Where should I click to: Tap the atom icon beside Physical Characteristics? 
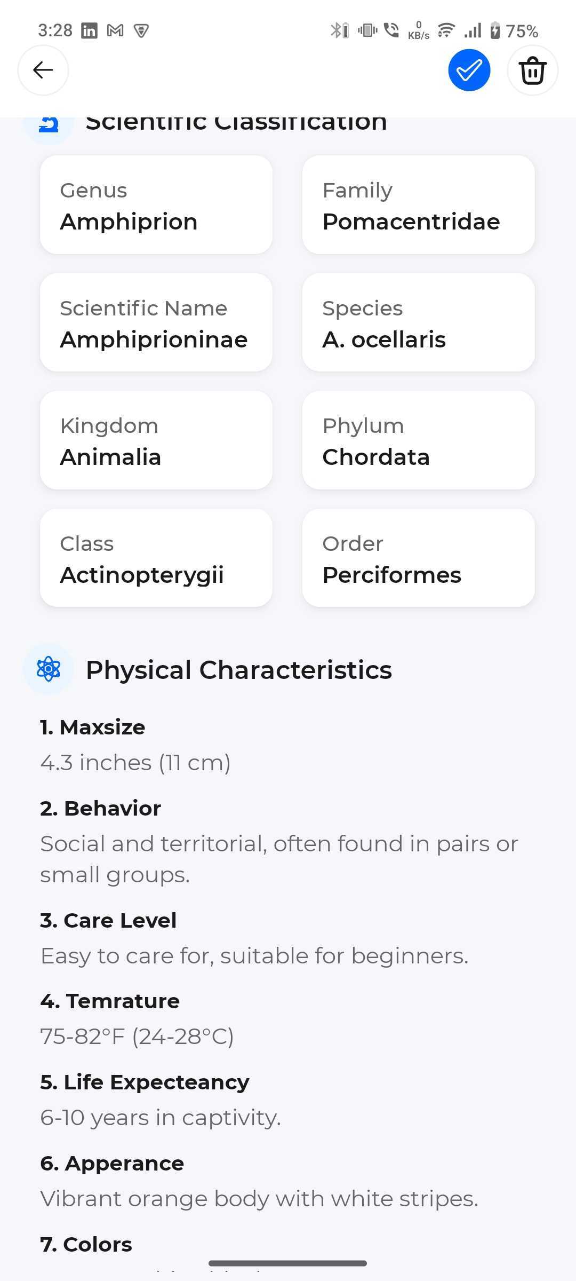pos(49,669)
